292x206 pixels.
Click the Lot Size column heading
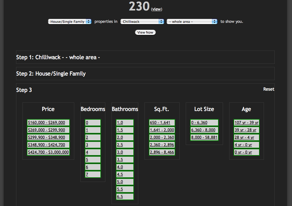[204, 109]
